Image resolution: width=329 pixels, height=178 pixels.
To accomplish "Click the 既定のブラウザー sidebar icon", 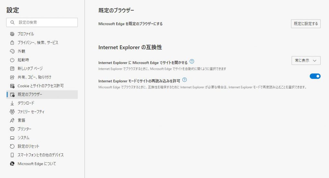I will coord(12,94).
